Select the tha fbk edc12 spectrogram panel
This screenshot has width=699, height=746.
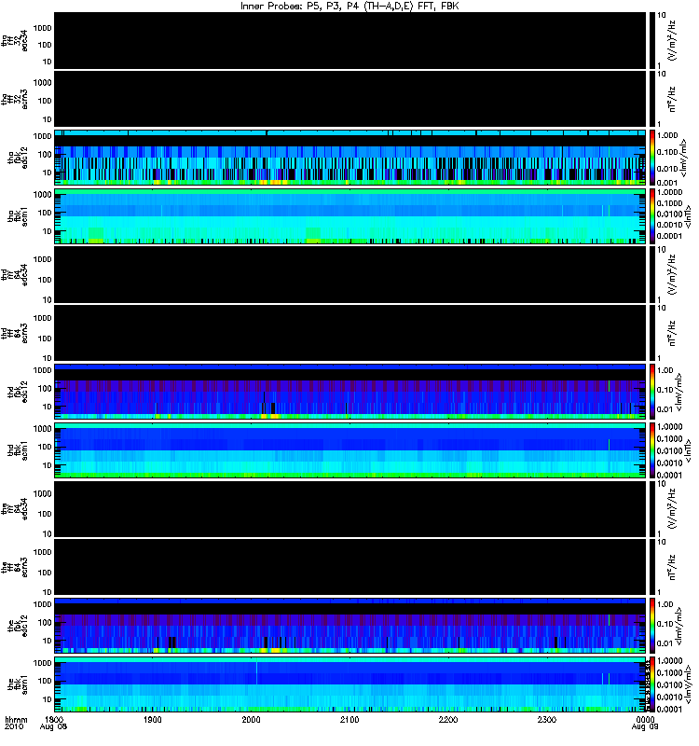point(350,158)
